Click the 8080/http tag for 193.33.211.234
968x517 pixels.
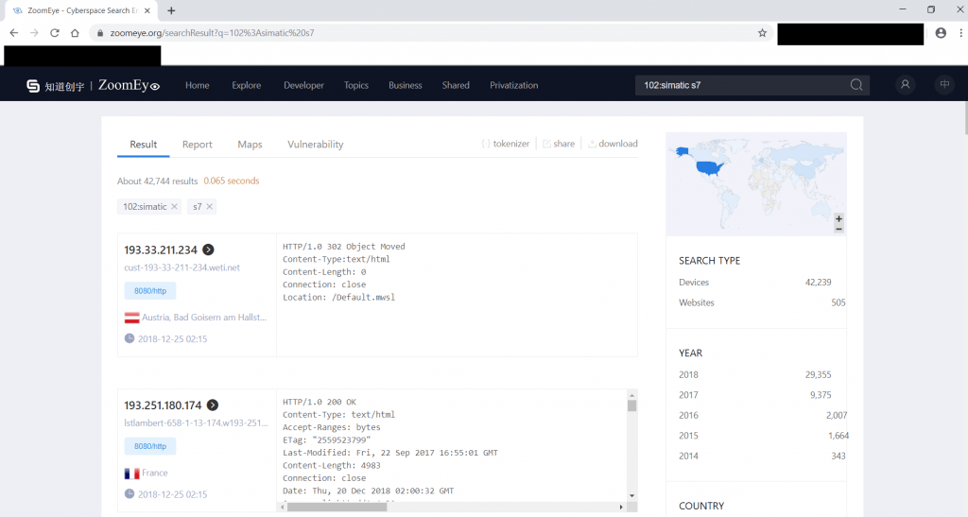tap(150, 290)
